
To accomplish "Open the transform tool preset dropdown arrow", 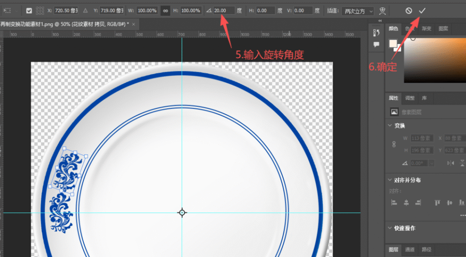I will pyautogui.click(x=16, y=11).
